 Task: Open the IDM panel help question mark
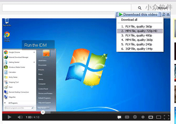point(164,14)
